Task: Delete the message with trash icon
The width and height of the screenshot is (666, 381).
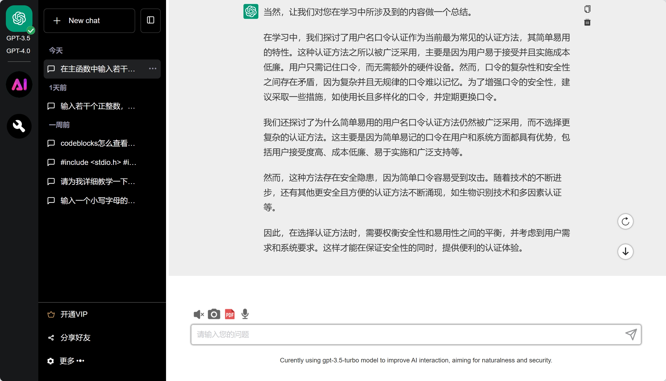Action: pos(587,22)
